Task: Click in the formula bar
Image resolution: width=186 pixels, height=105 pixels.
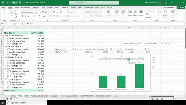Action: tap(104, 24)
